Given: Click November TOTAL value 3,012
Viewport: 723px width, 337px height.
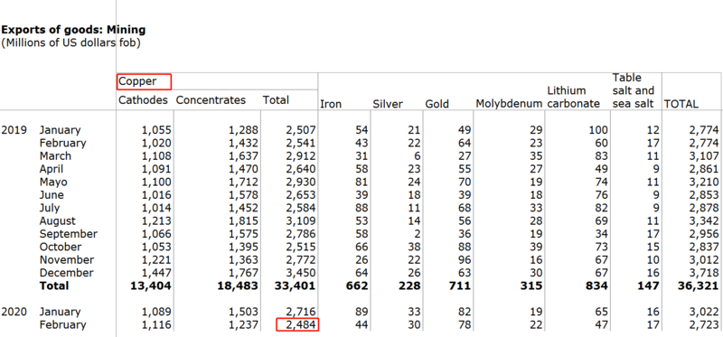Looking at the screenshot, I should coord(704,259).
